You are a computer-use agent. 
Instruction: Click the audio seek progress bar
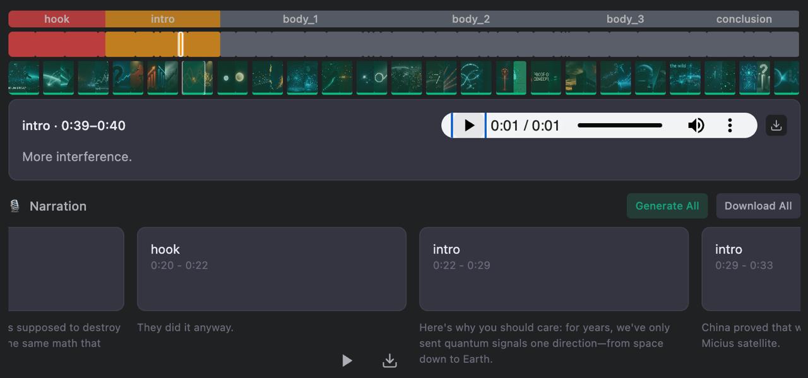click(619, 126)
